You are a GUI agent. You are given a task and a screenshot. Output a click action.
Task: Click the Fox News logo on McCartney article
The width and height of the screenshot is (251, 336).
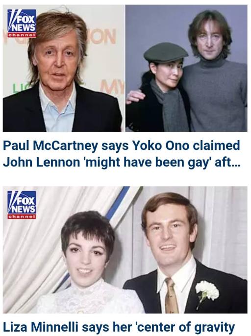pyautogui.click(x=22, y=24)
